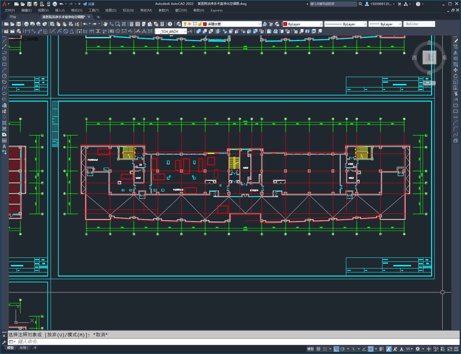
Task: Open the 修改(M) menu
Action: [x=146, y=10]
